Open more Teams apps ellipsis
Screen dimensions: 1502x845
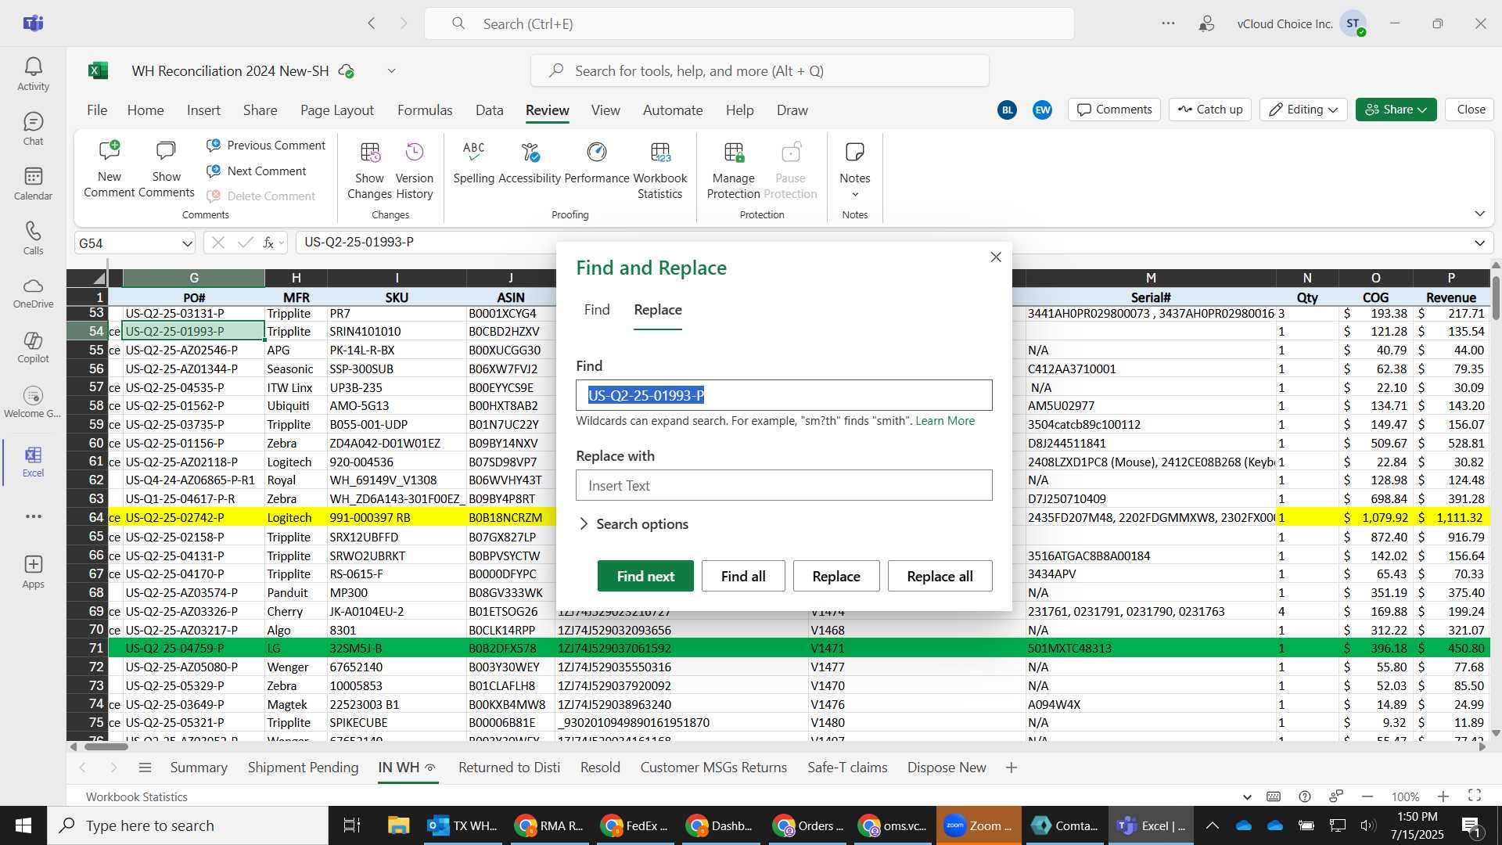pos(33,516)
